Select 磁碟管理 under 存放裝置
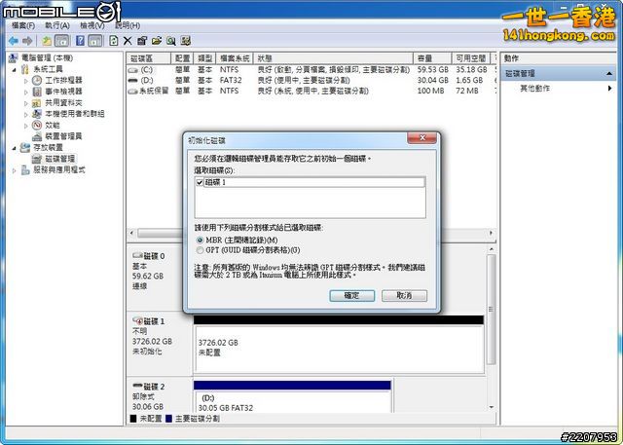The height and width of the screenshot is (445, 623). click(x=60, y=159)
